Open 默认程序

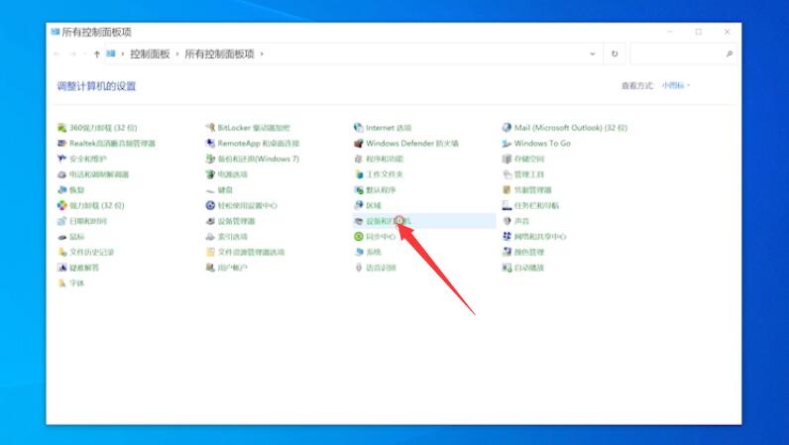click(x=375, y=190)
